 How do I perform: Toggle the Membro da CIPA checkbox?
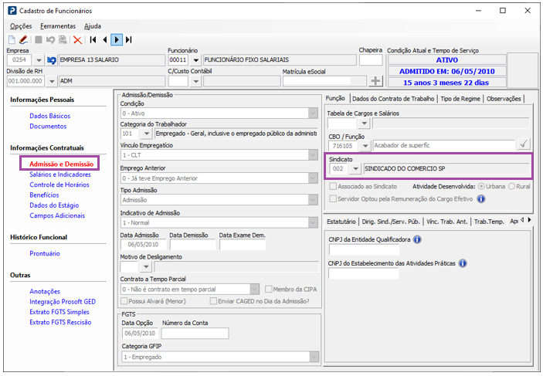[268, 289]
